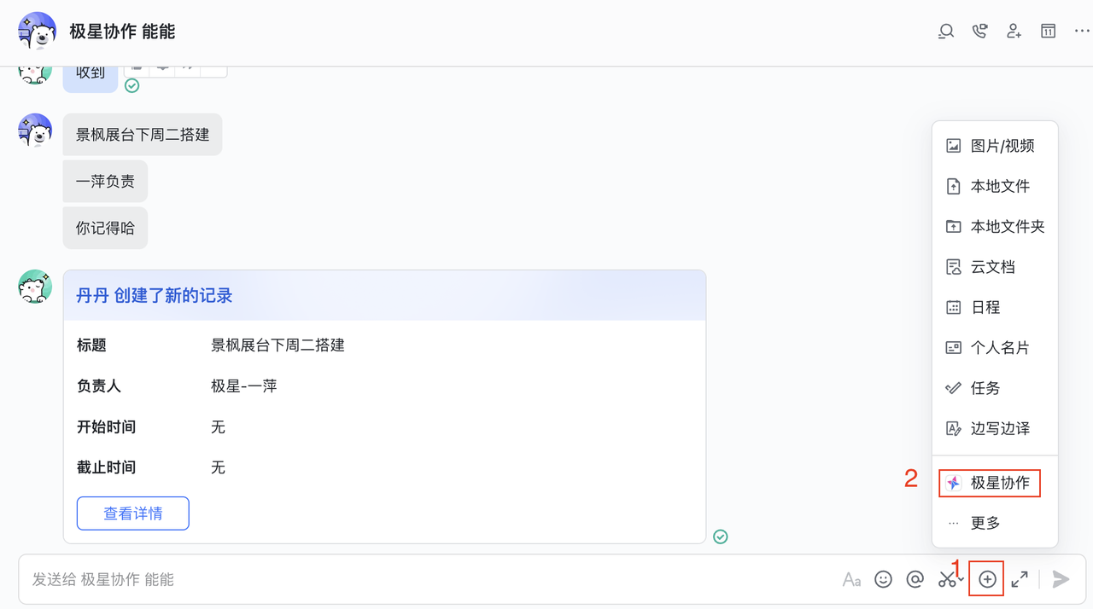Screen dimensions: 1093x609
Task: Expand the message input to full editor
Action: [x=1020, y=579]
